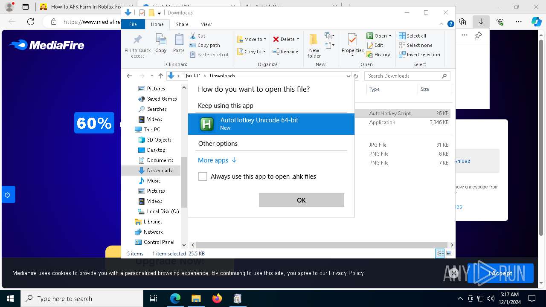Click the Explorer help icon
The height and width of the screenshot is (307, 546).
(450, 24)
